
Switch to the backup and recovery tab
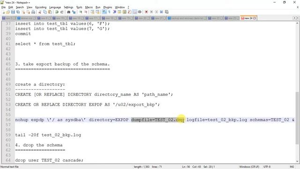pyautogui.click(x=187, y=18)
